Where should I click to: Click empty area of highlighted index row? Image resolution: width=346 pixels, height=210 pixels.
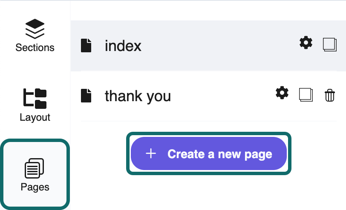[x=219, y=45]
